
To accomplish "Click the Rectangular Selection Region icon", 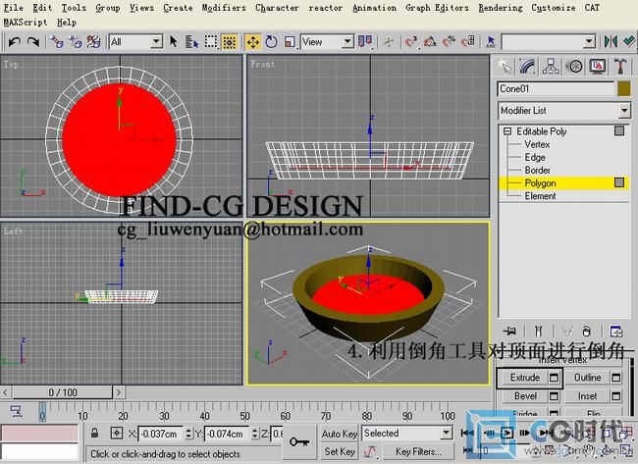I will tap(211, 41).
